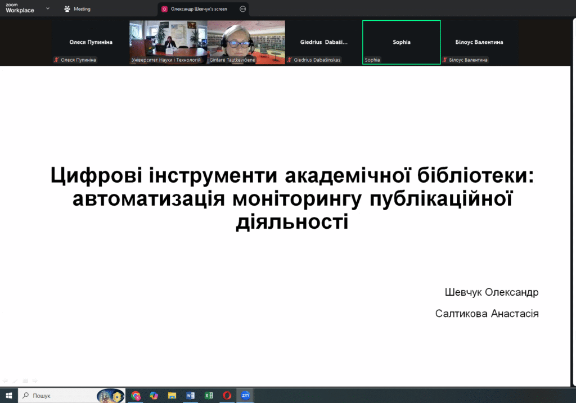Image resolution: width=576 pixels, height=403 pixels.
Task: Select Олеся Пупиніна participant tile
Action: pyautogui.click(x=91, y=42)
